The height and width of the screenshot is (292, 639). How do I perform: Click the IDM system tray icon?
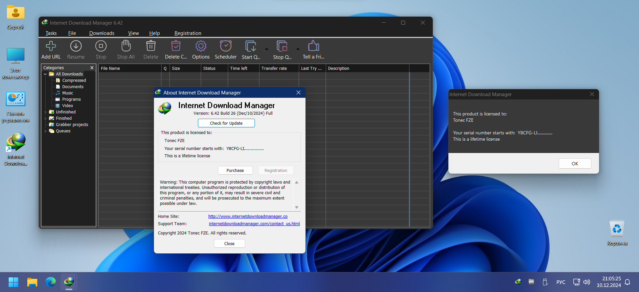pyautogui.click(x=518, y=282)
